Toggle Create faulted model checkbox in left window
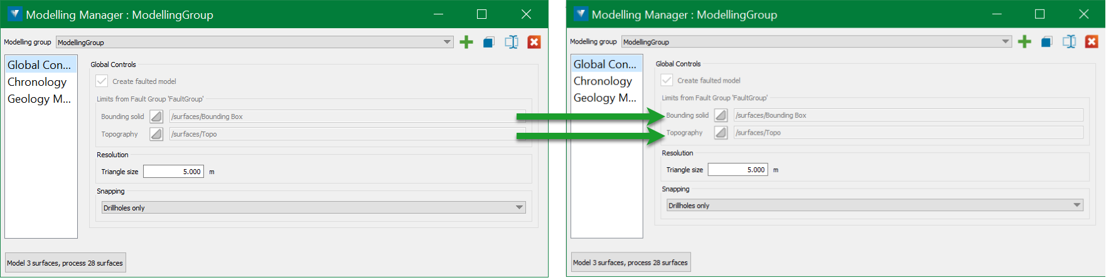1111x280 pixels. click(102, 81)
